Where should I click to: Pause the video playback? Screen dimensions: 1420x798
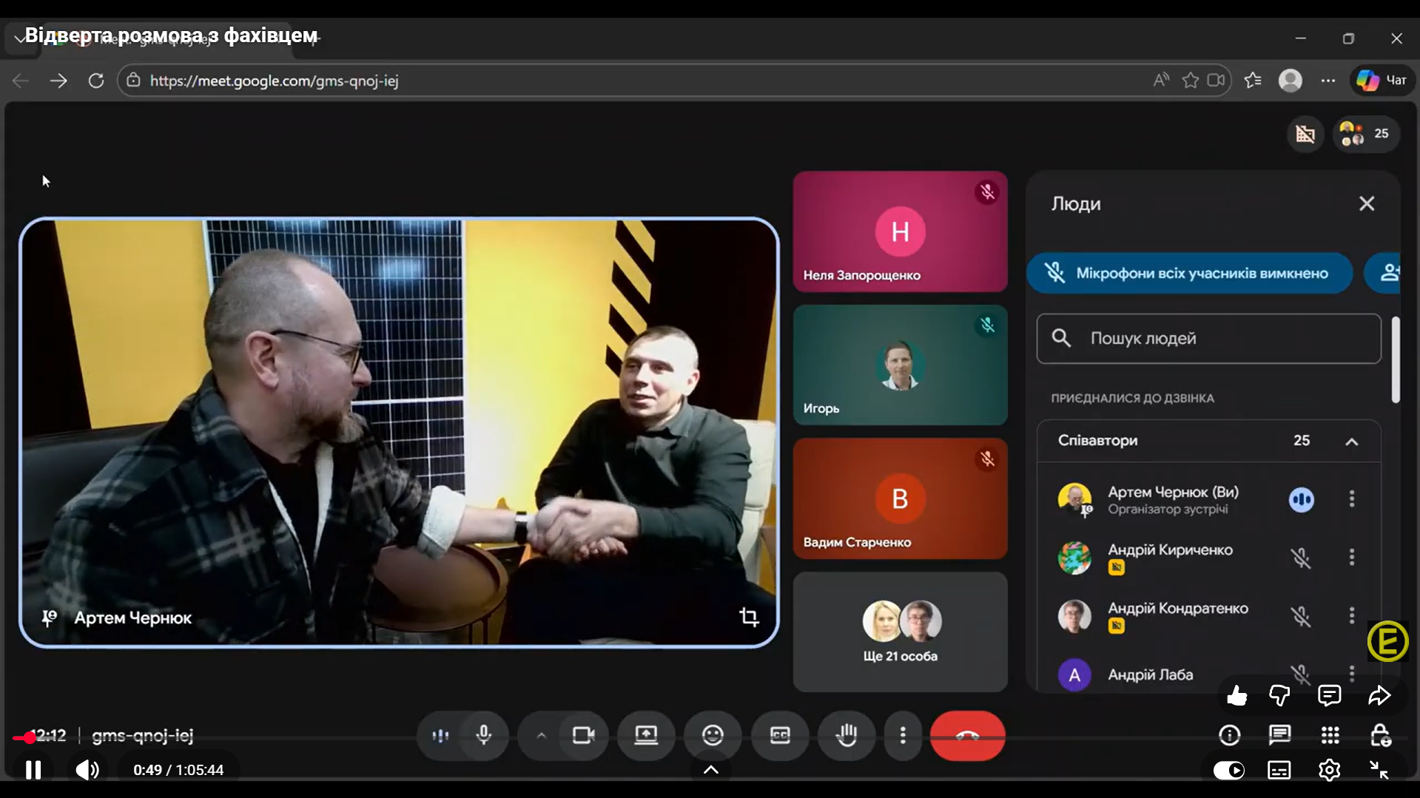33,770
